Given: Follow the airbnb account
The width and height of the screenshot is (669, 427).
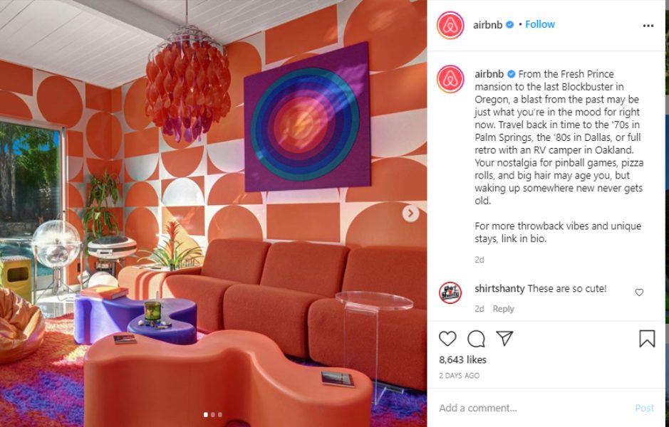Looking at the screenshot, I should 540,24.
